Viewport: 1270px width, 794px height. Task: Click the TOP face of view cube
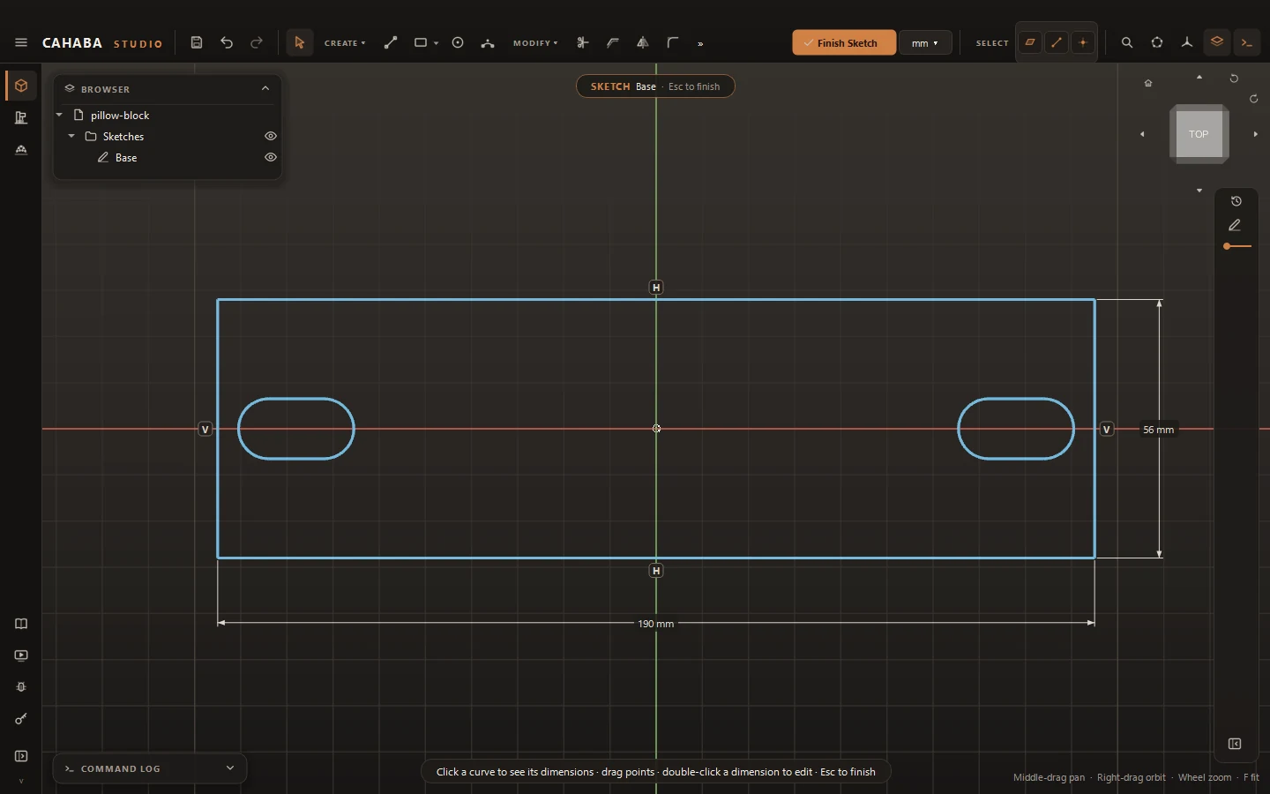pyautogui.click(x=1199, y=134)
